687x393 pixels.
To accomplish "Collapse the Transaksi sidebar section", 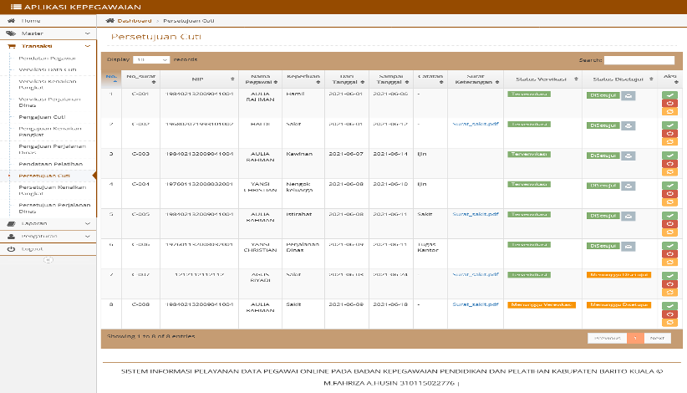I will 48,46.
